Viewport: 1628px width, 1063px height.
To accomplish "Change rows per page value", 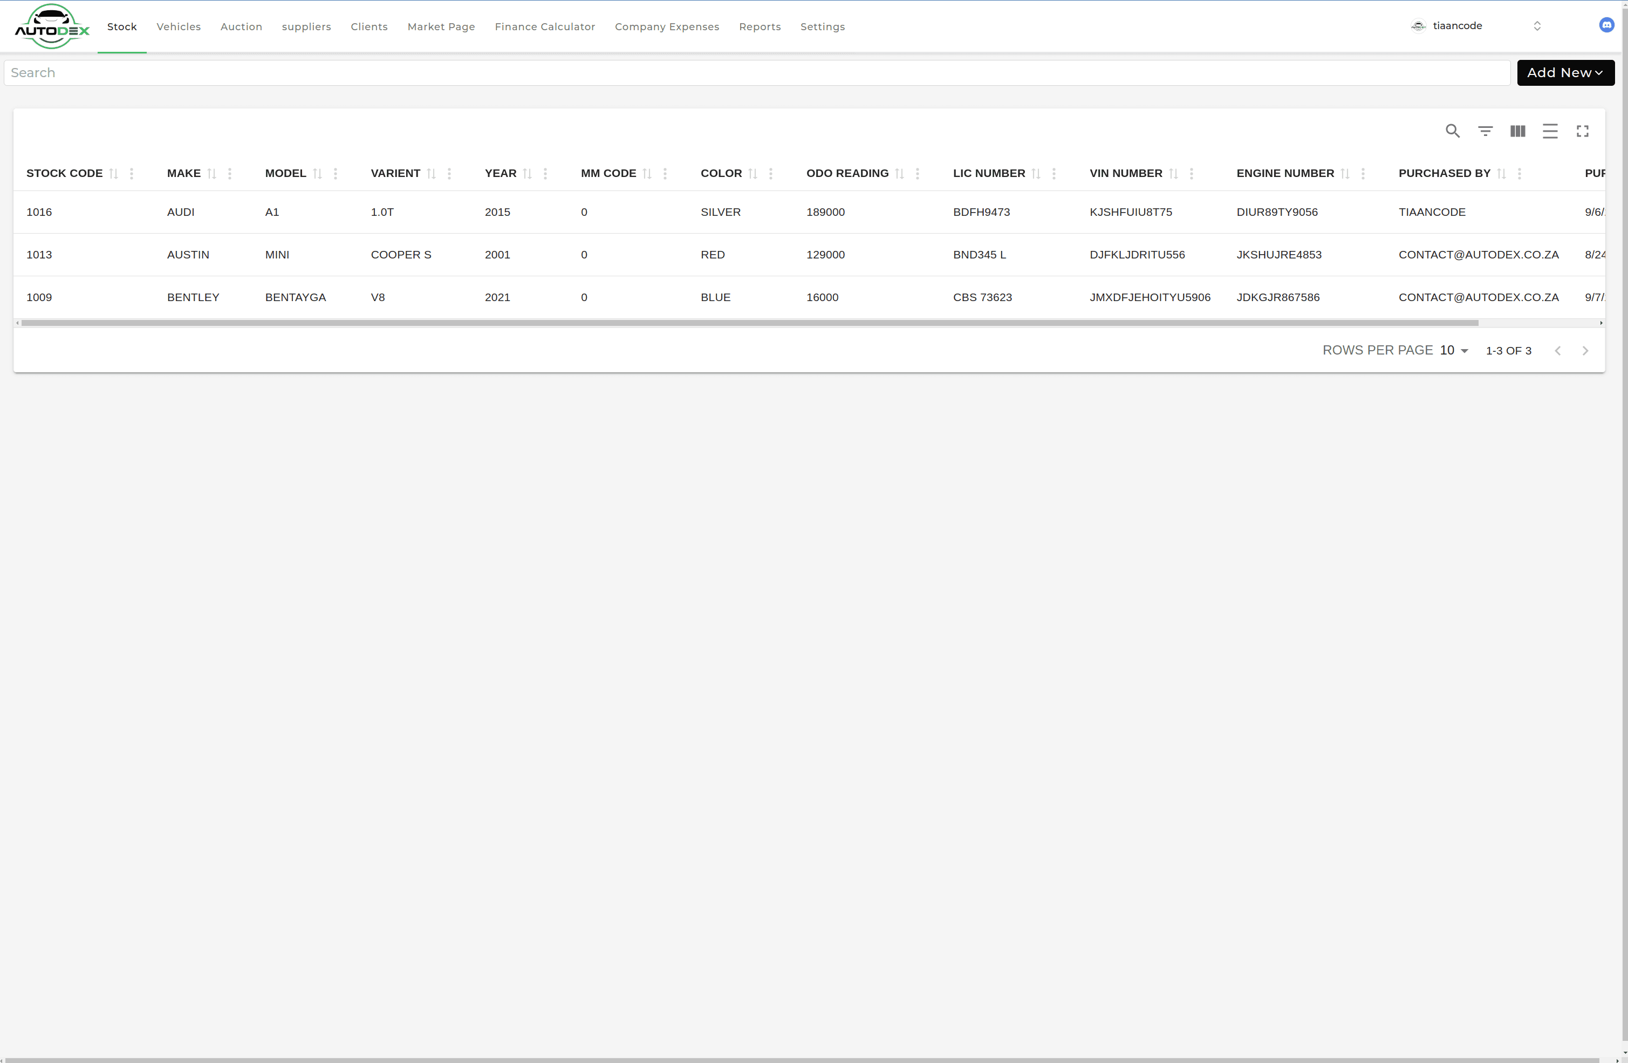I will pos(1454,350).
